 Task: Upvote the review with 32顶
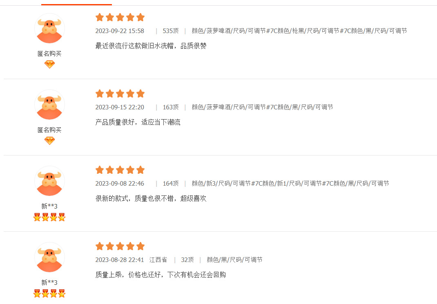(187, 260)
